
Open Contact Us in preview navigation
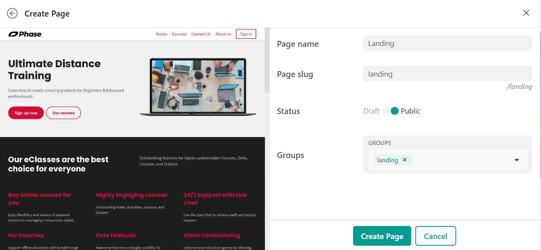point(201,34)
